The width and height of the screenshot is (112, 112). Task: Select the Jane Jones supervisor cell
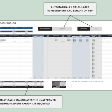26,30
